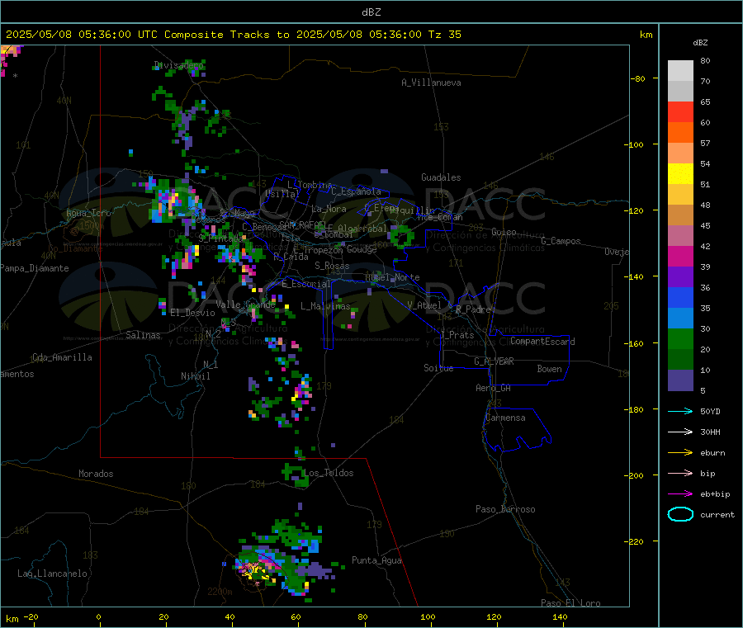Click the A_Villanueva map label
The height and width of the screenshot is (628, 743).
pos(431,83)
